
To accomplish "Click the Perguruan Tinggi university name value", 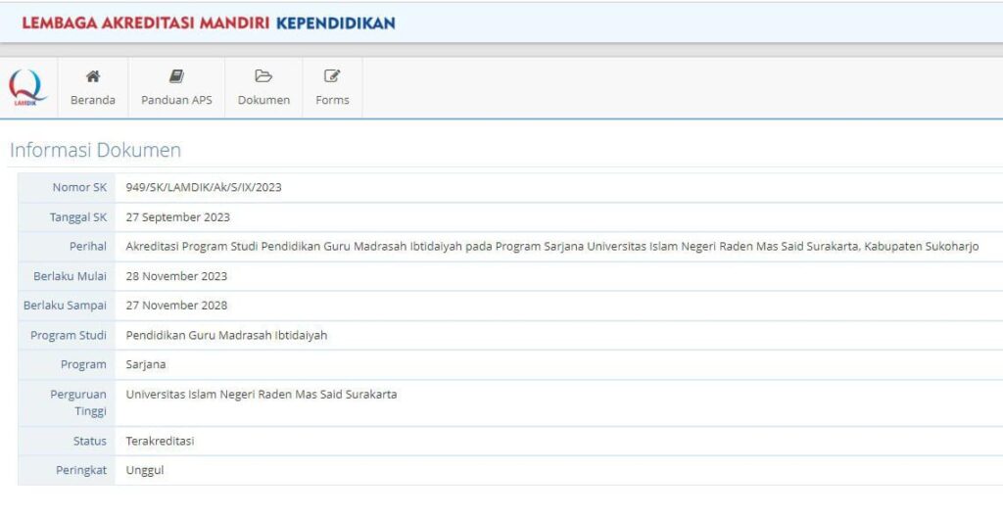I will (261, 395).
